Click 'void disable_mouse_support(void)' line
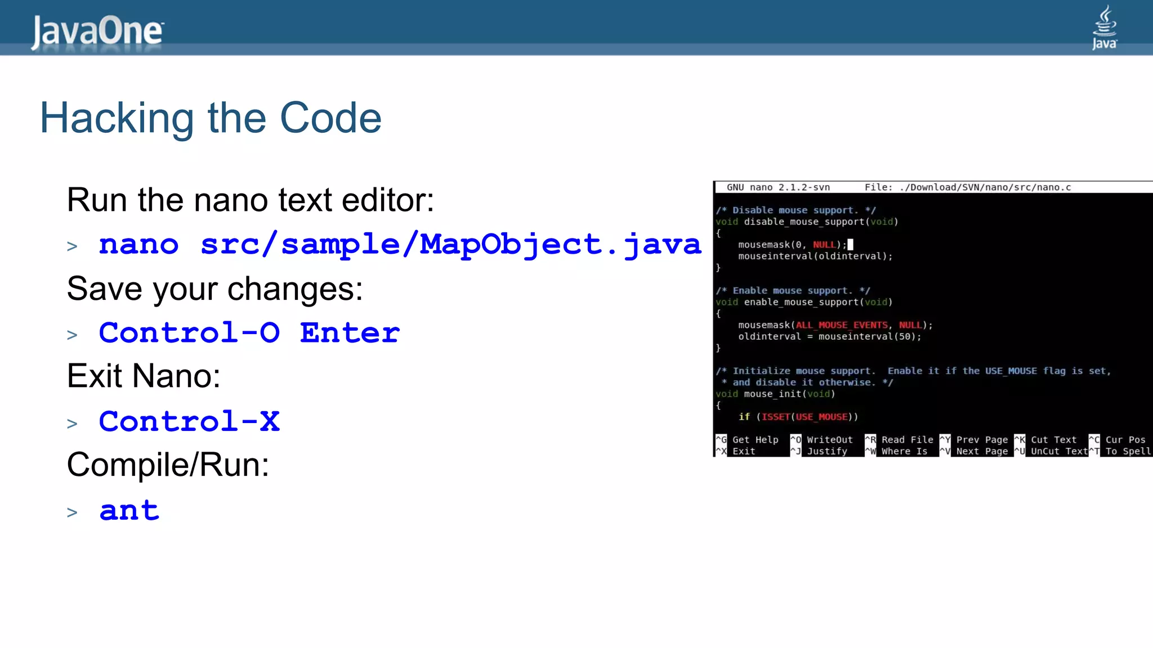 [x=807, y=222]
